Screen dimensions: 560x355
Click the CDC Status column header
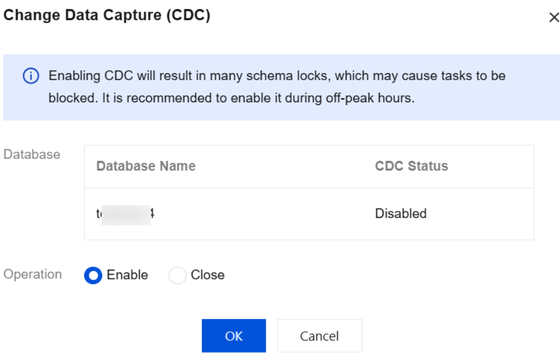point(411,166)
